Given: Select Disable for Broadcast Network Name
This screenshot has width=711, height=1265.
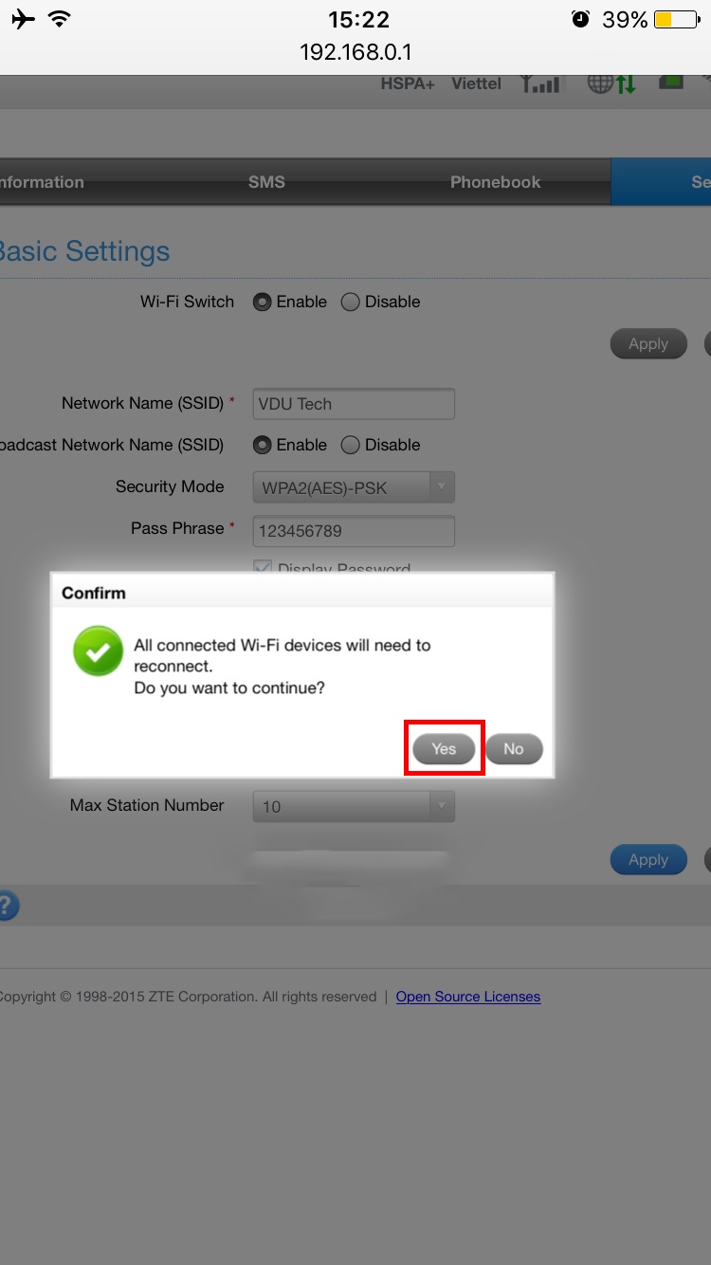Looking at the screenshot, I should (x=351, y=445).
